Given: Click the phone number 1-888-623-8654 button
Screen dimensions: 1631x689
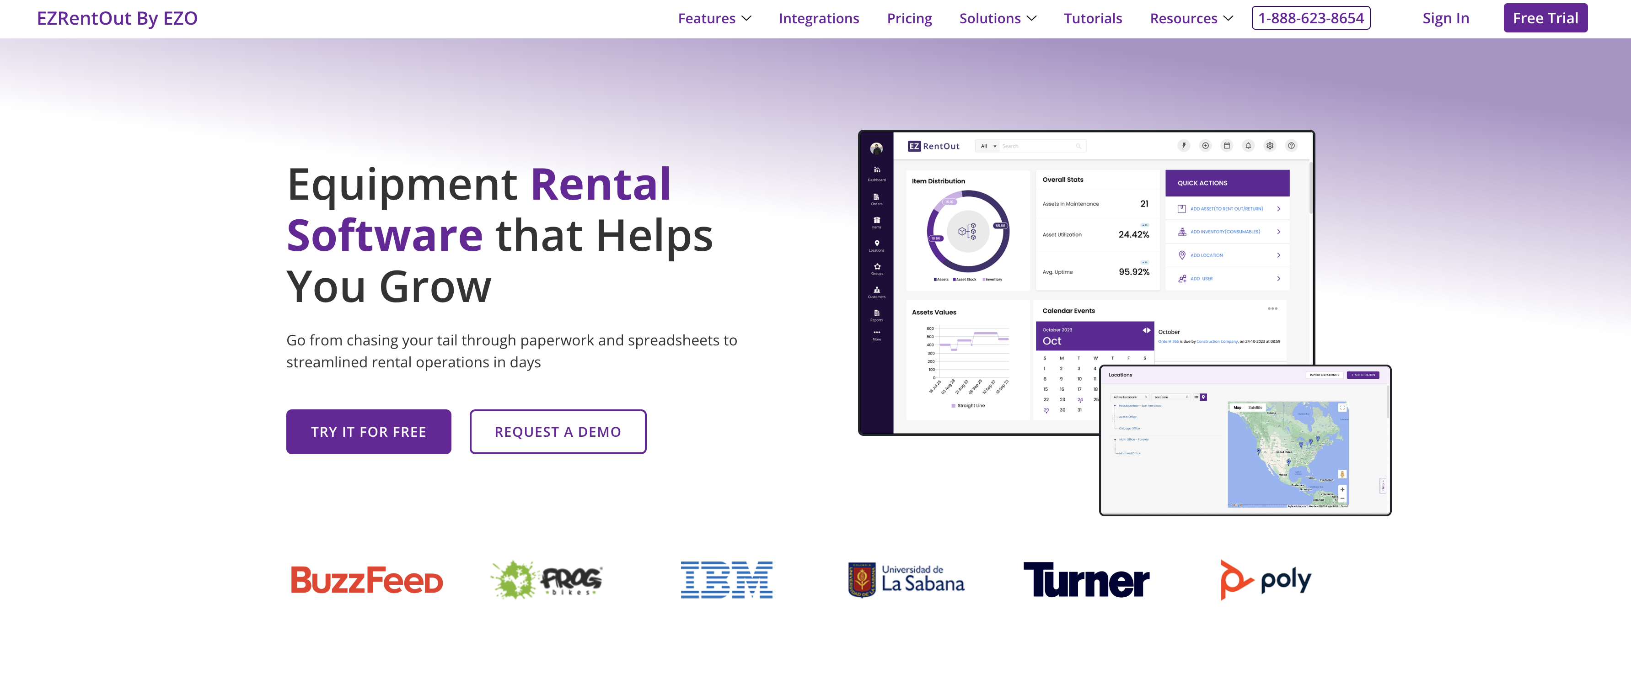Looking at the screenshot, I should tap(1310, 18).
